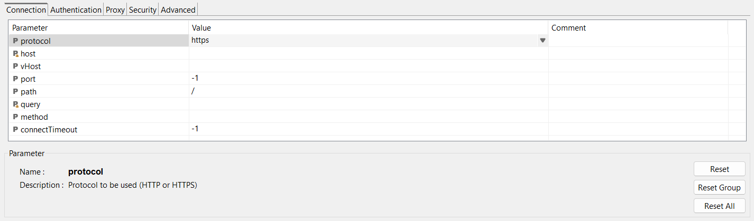Viewport: 754px width, 221px height.
Task: Select the Advanced tab
Action: point(178,9)
